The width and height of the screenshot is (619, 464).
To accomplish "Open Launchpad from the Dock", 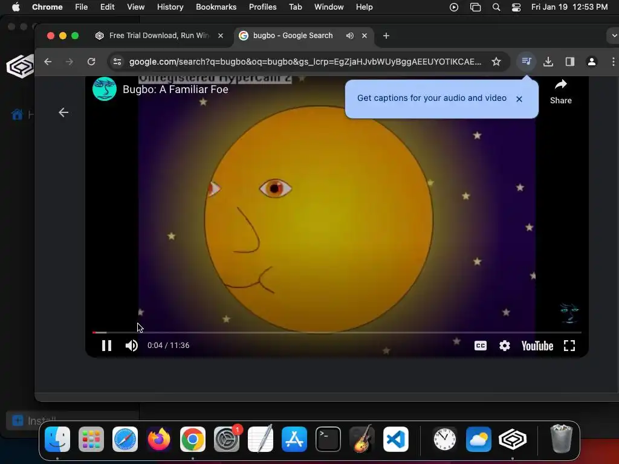I will coord(91,439).
